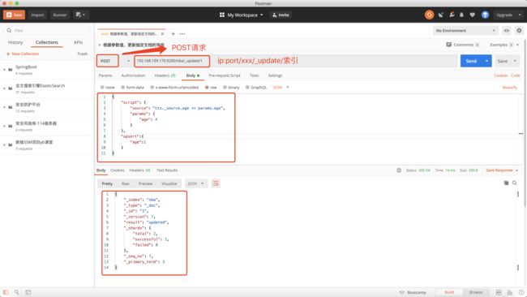
Task: Click the environment quick look eye icon
Action: (x=506, y=31)
